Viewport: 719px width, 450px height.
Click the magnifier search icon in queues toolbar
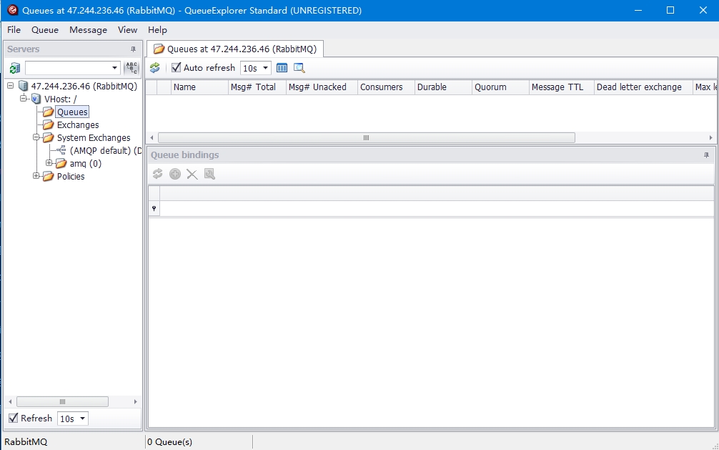point(299,68)
